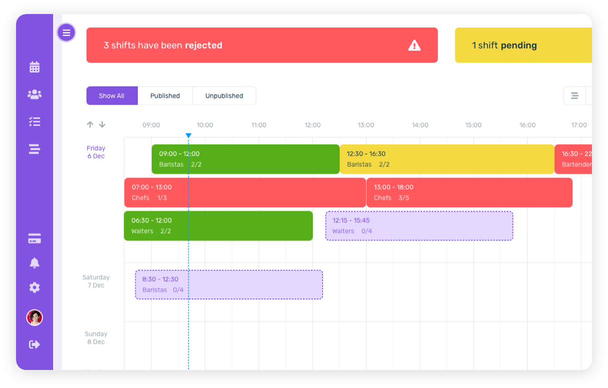608x388 pixels.
Task: Sort schedule rows with the down arrow
Action: click(102, 124)
